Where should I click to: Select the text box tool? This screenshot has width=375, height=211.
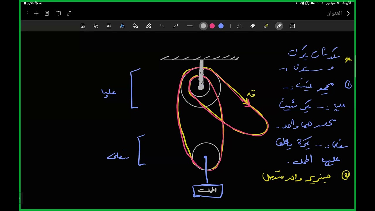pos(109,26)
